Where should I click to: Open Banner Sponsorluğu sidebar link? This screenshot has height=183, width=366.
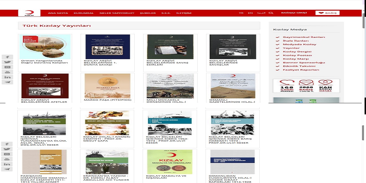click(x=304, y=63)
